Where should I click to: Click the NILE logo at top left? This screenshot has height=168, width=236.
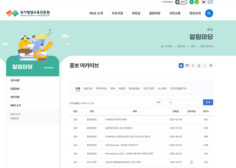click(28, 13)
